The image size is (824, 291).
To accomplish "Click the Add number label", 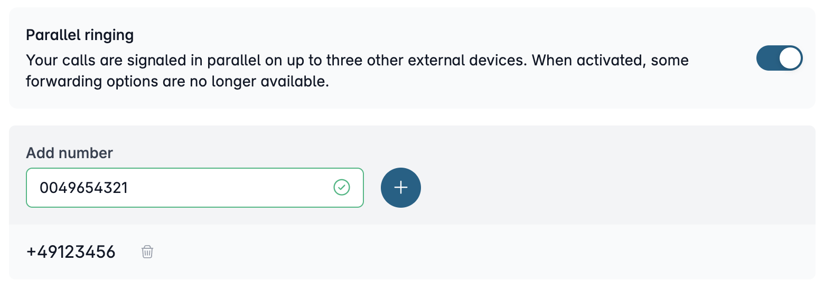I will click(69, 153).
